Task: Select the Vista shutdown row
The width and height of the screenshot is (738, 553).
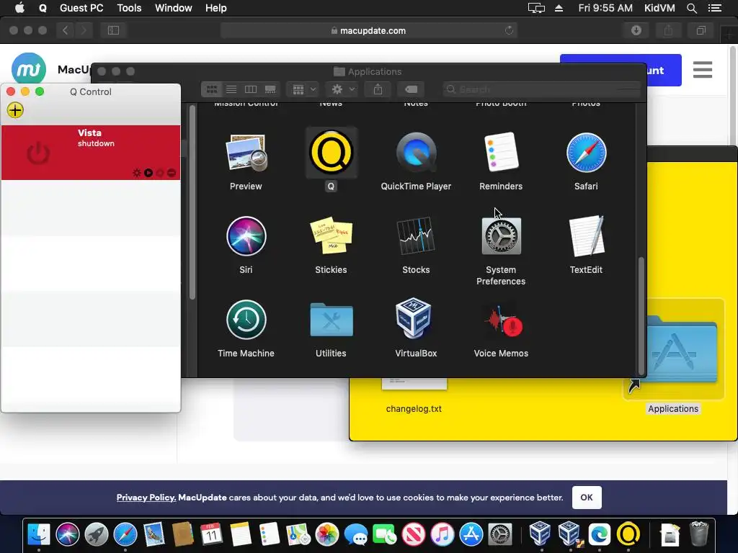Action: point(91,153)
